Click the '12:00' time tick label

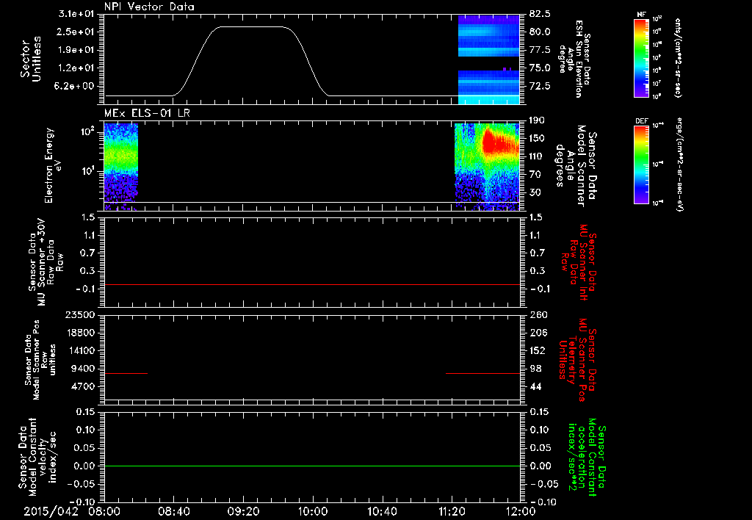point(521,511)
